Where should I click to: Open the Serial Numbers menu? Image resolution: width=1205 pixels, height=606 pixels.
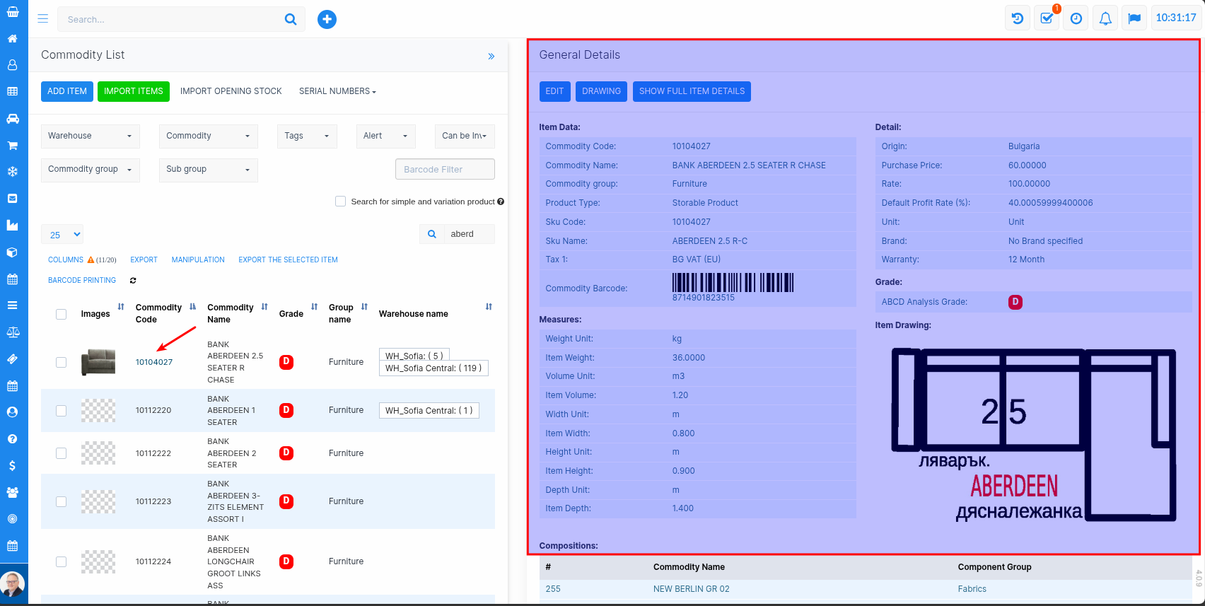coord(337,91)
